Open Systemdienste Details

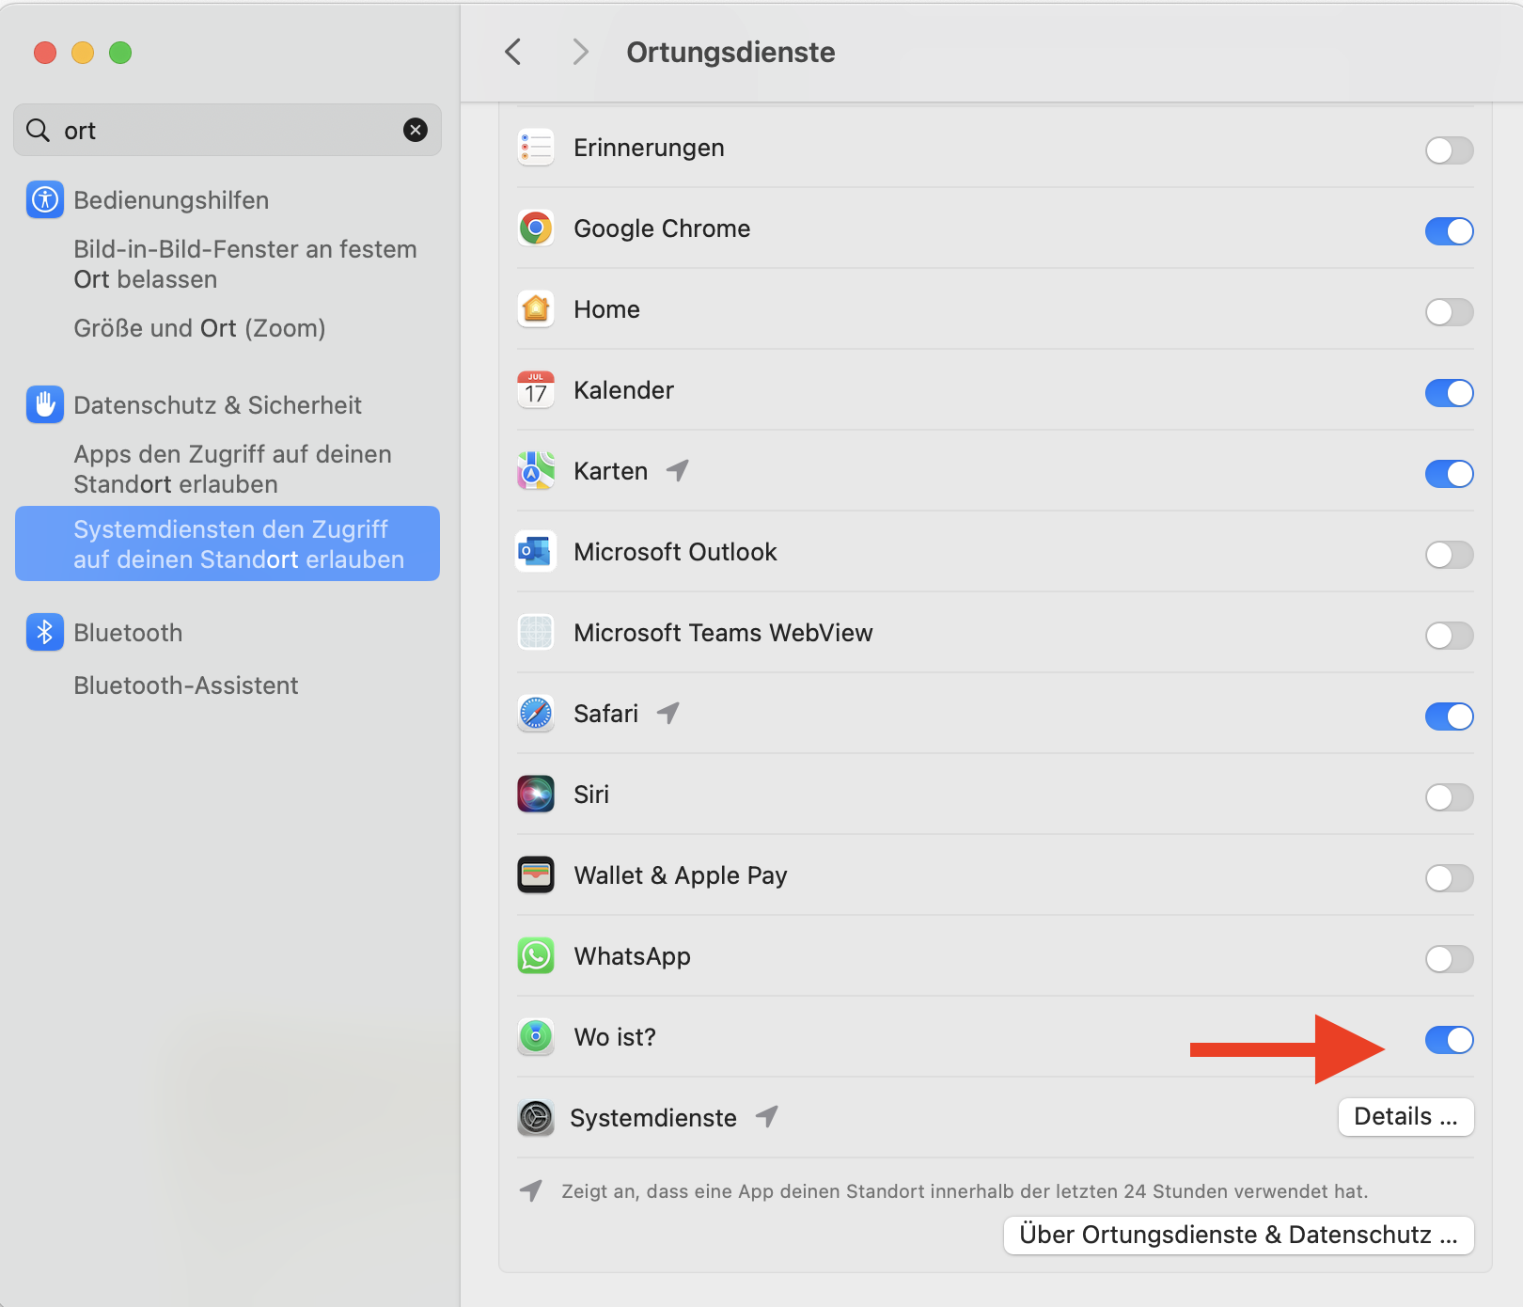point(1405,1117)
